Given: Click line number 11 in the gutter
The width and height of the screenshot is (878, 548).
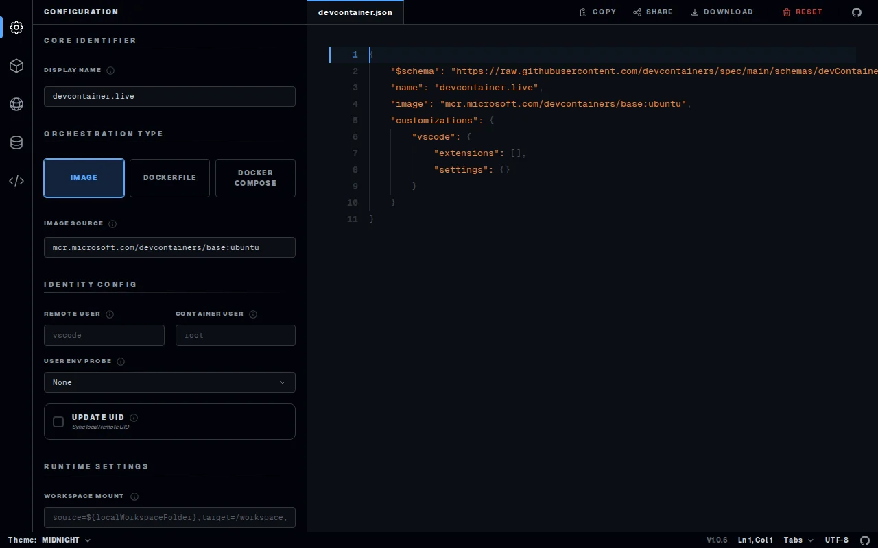Looking at the screenshot, I should (353, 219).
